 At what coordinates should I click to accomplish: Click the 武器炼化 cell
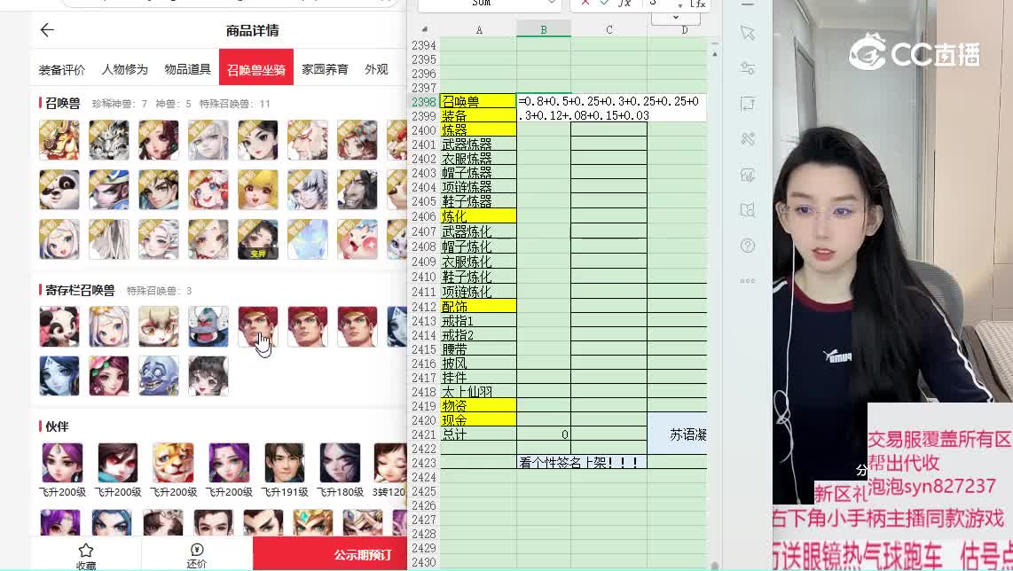(478, 231)
